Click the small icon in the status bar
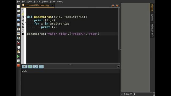The width and height of the screenshot is (171, 96). point(134,94)
